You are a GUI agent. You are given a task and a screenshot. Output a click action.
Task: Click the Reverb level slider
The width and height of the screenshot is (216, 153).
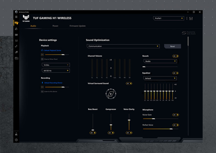click(160, 67)
